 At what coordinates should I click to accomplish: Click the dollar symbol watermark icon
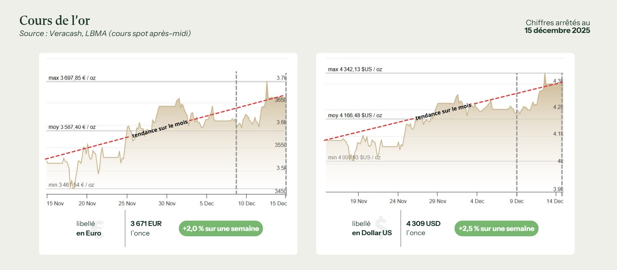pyautogui.click(x=381, y=227)
